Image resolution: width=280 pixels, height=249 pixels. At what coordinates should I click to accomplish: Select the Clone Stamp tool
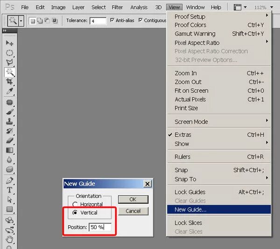[x=9, y=121]
